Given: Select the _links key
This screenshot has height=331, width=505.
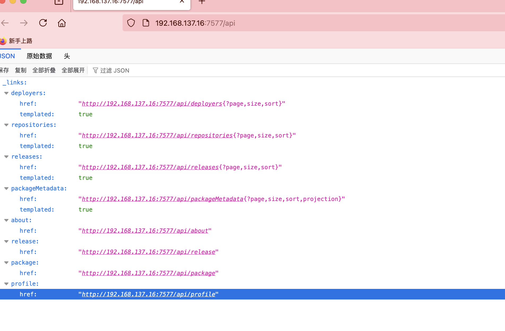Looking at the screenshot, I should click(15, 83).
